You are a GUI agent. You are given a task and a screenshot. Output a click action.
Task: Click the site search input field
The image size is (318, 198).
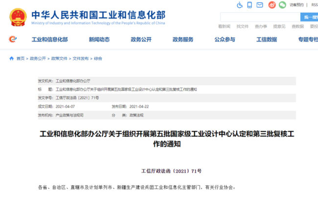click(260, 17)
